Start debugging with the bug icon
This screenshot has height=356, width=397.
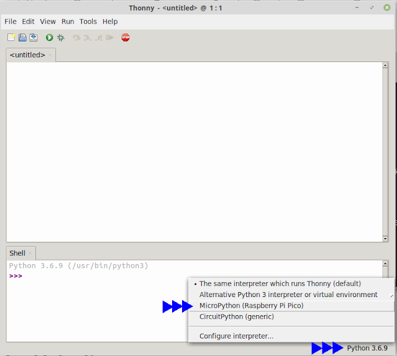[x=61, y=38]
